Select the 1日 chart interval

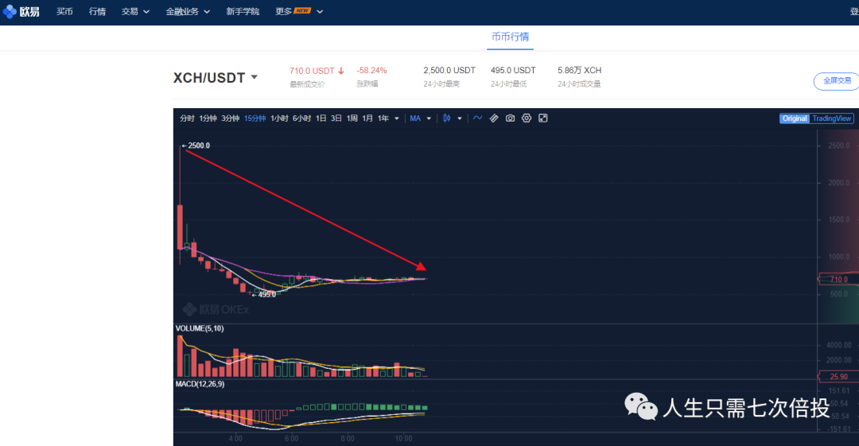click(321, 118)
